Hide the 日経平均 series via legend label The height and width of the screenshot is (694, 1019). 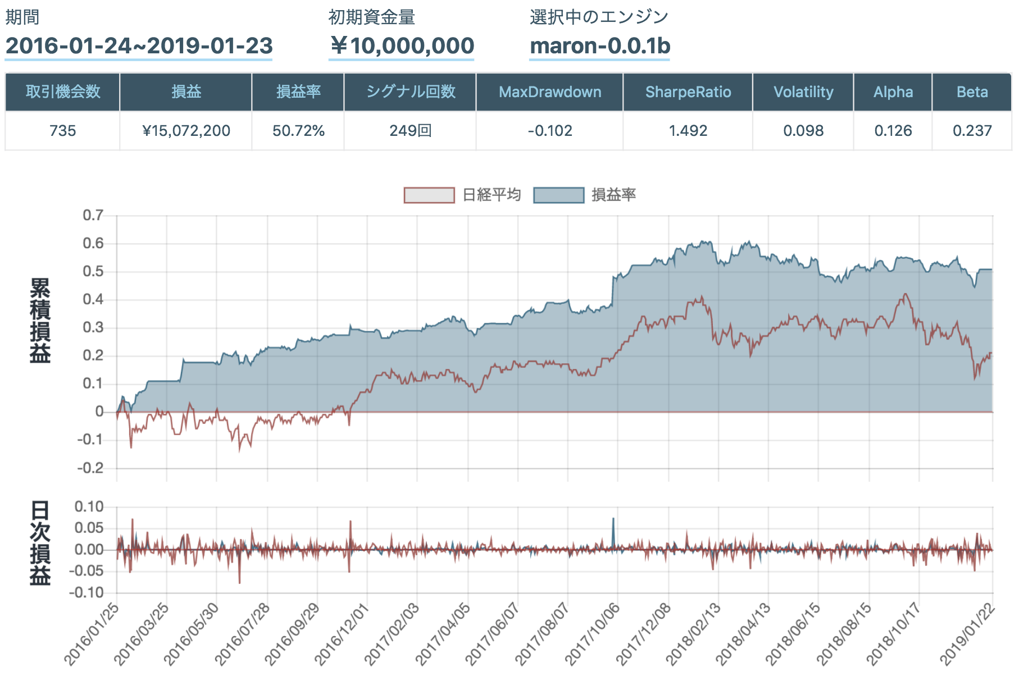click(x=492, y=195)
